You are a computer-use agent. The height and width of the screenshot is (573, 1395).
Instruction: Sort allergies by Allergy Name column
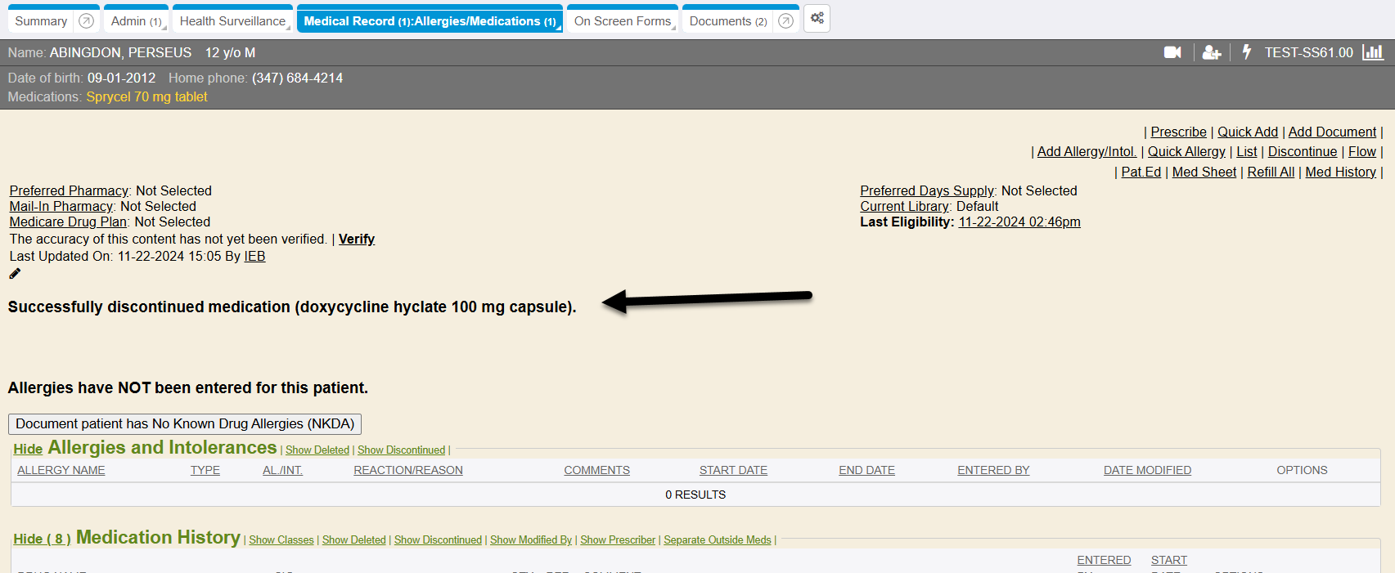pyautogui.click(x=61, y=471)
